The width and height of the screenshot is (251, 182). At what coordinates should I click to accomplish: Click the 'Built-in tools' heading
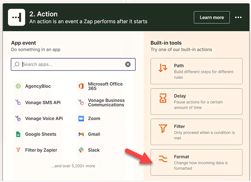[x=166, y=43]
